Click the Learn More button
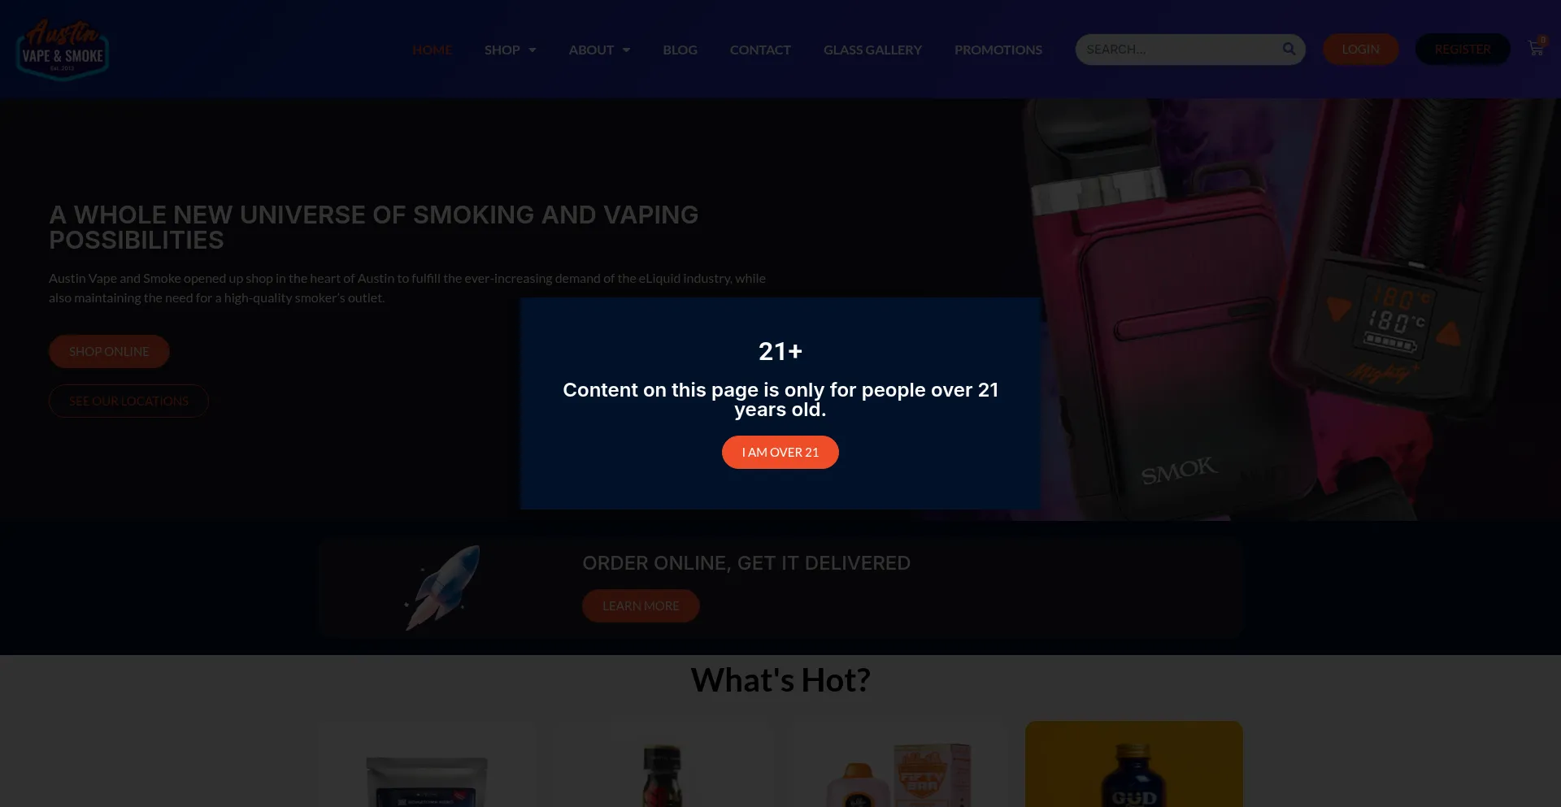The width and height of the screenshot is (1561, 807). tap(641, 605)
